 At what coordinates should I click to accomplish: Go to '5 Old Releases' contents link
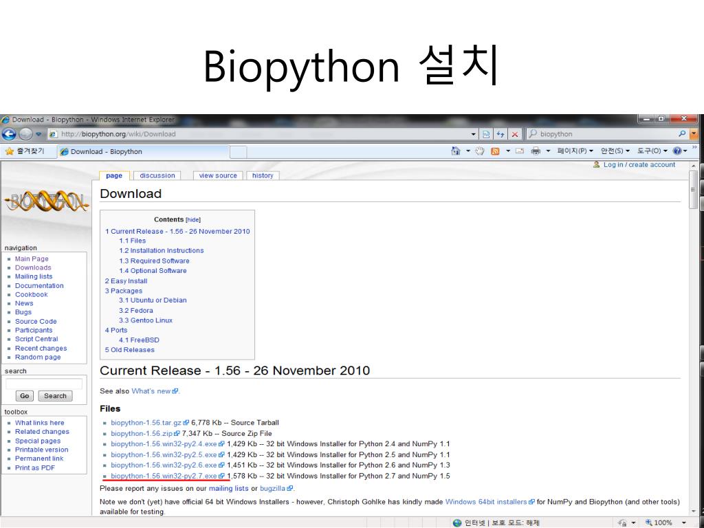point(129,350)
